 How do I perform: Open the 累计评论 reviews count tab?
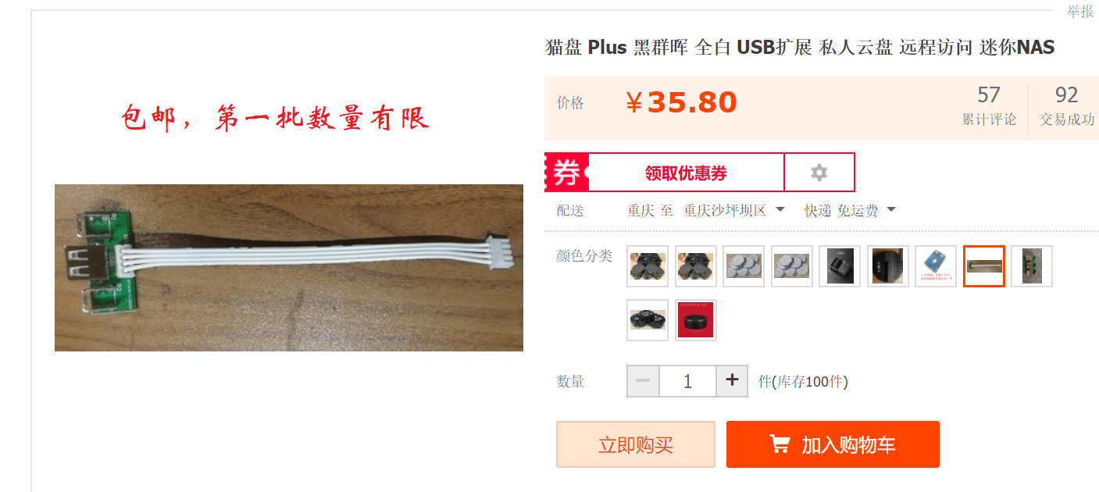click(x=989, y=105)
